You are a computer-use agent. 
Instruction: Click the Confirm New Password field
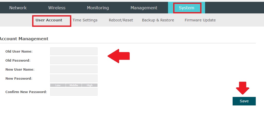pyautogui.click(x=74, y=92)
